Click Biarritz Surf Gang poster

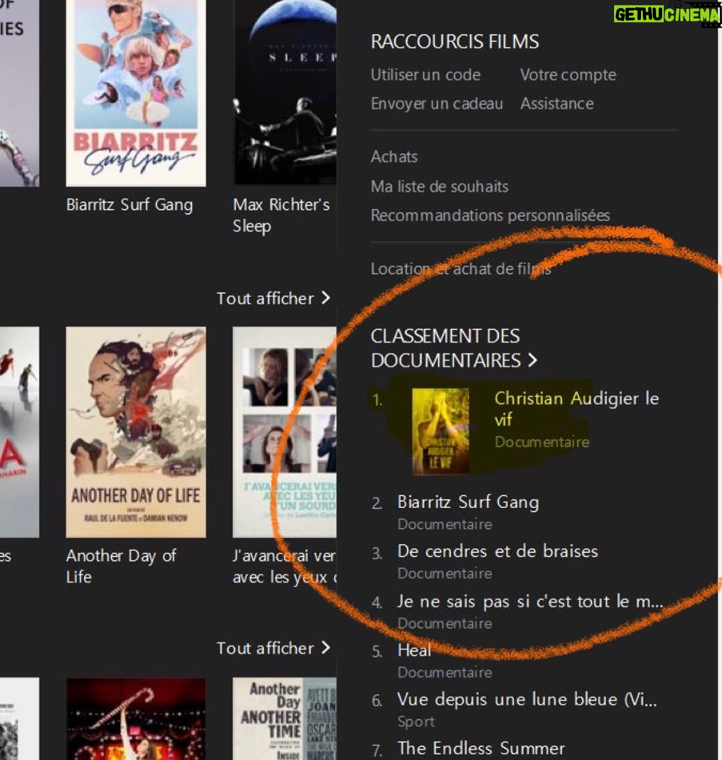click(x=136, y=93)
